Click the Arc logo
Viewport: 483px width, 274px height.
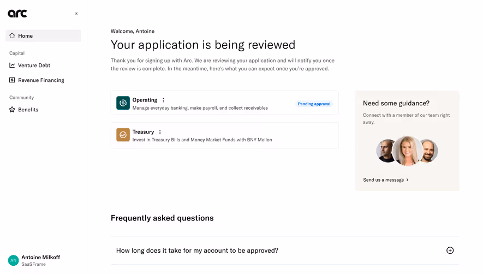17,14
